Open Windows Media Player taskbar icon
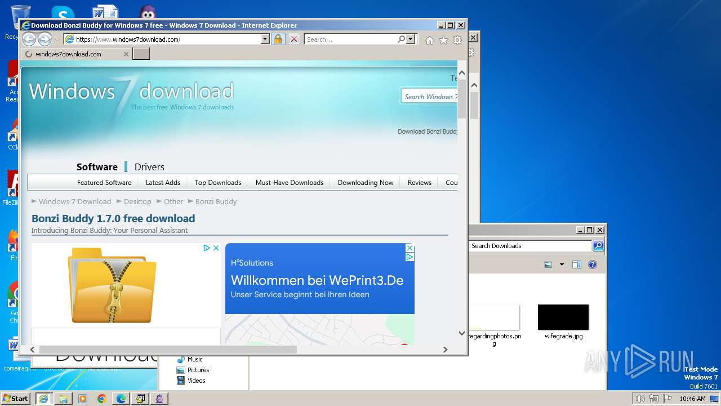Image resolution: width=721 pixels, height=406 pixels. tap(83, 399)
